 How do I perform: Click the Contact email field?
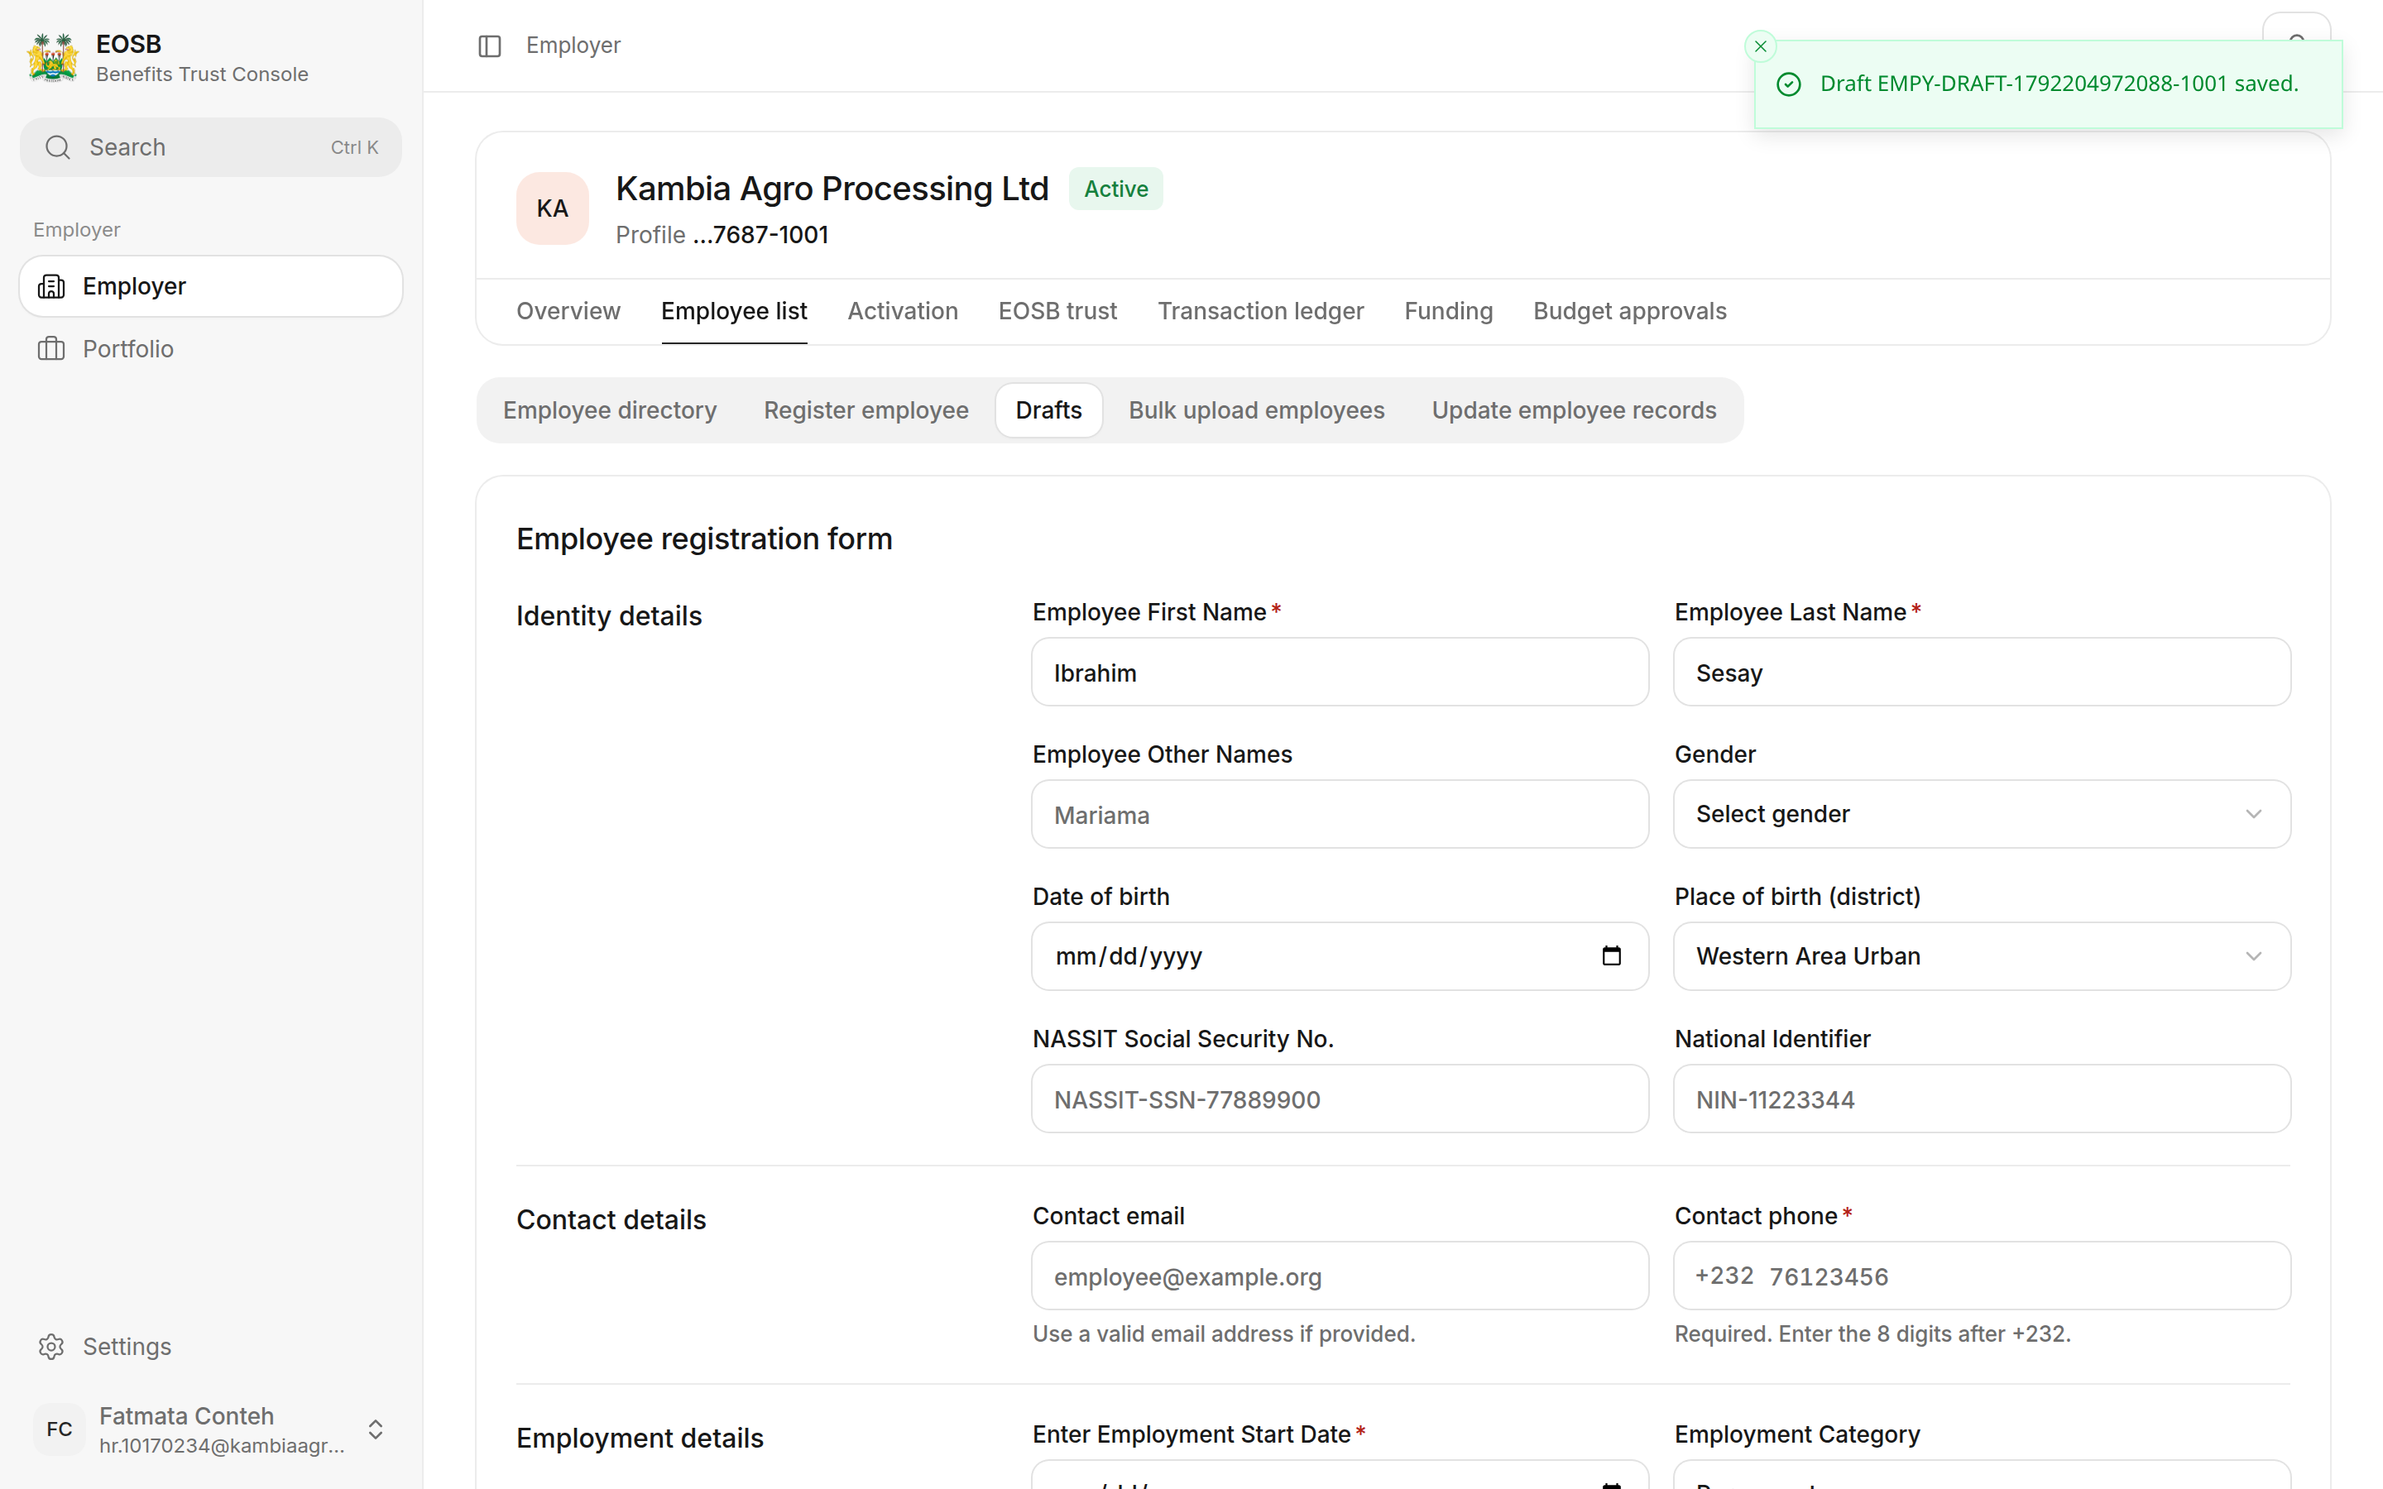click(x=1340, y=1276)
